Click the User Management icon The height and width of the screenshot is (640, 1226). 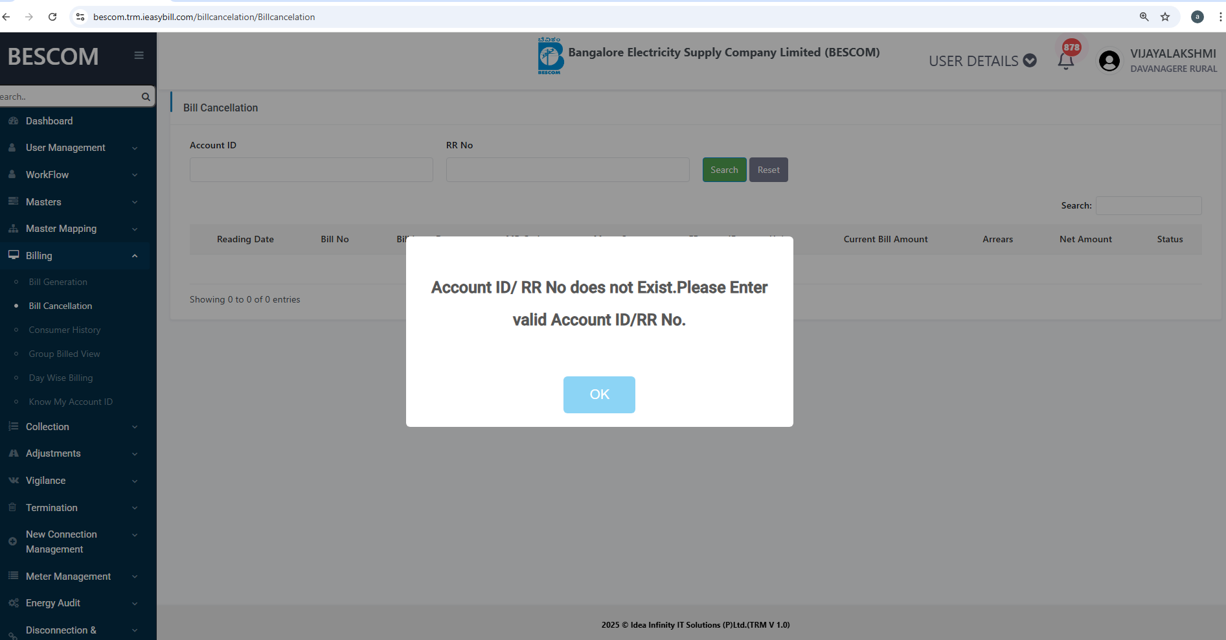point(12,148)
